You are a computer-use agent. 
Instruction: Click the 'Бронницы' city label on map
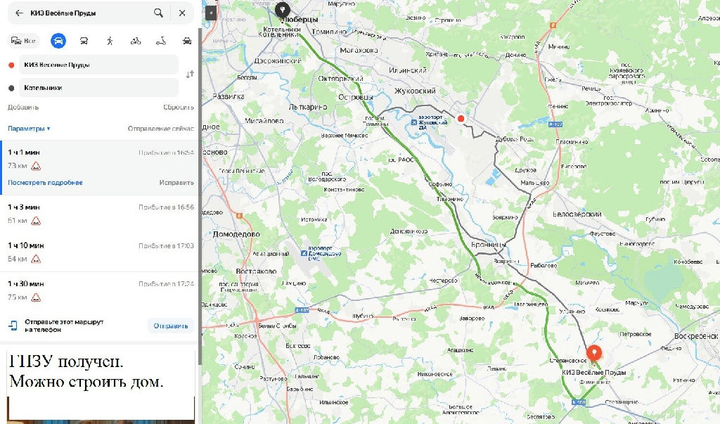[x=488, y=245]
